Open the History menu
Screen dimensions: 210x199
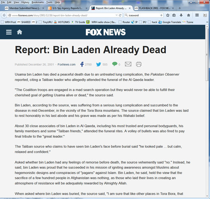point(25,2)
